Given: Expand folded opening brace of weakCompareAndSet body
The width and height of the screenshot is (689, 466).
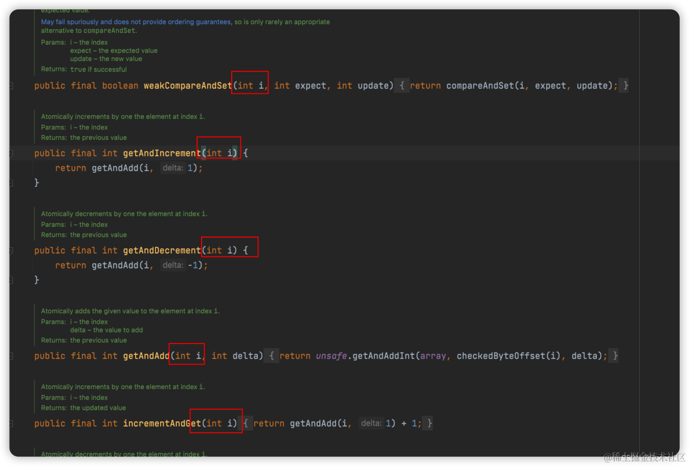Looking at the screenshot, I should point(402,86).
